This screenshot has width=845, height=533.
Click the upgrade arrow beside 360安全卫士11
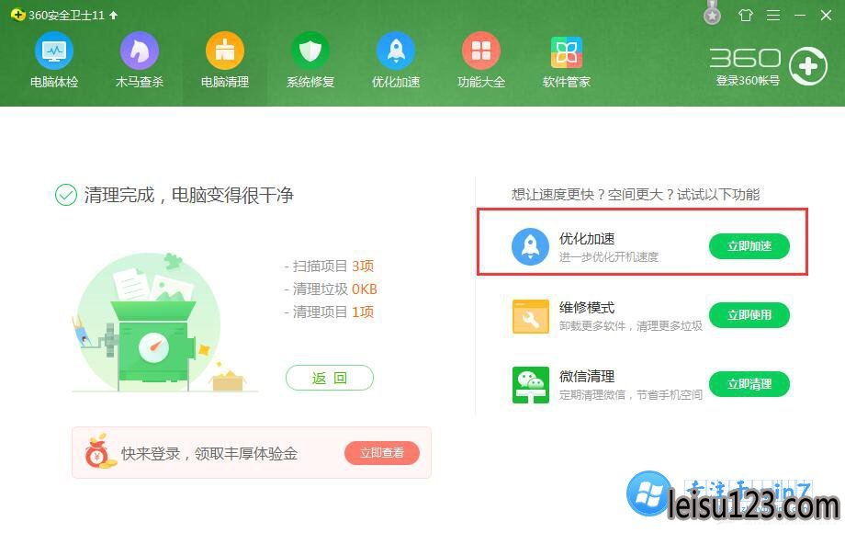(x=113, y=15)
